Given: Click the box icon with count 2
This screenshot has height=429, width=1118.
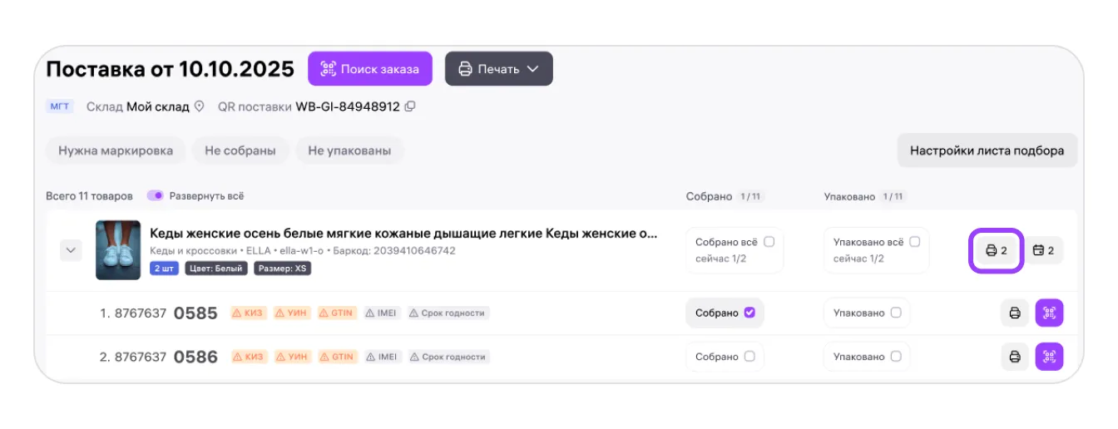Looking at the screenshot, I should point(1043,250).
